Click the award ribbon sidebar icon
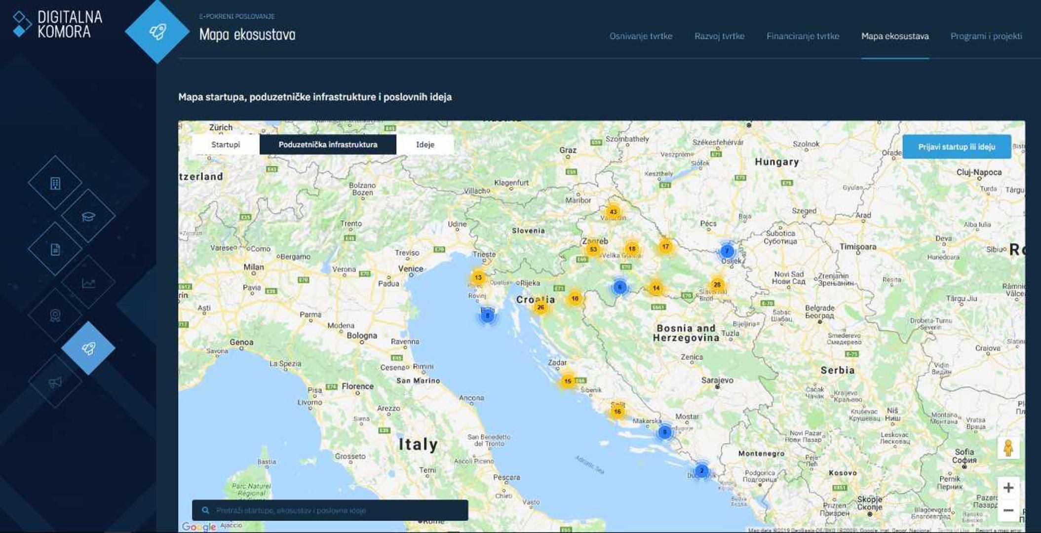This screenshot has width=1041, height=533. tap(55, 315)
